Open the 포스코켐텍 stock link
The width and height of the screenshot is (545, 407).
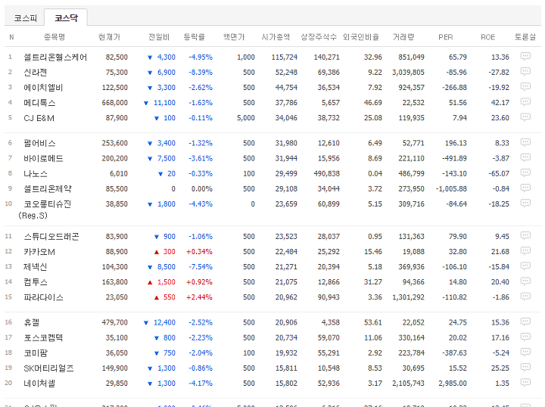click(x=43, y=338)
